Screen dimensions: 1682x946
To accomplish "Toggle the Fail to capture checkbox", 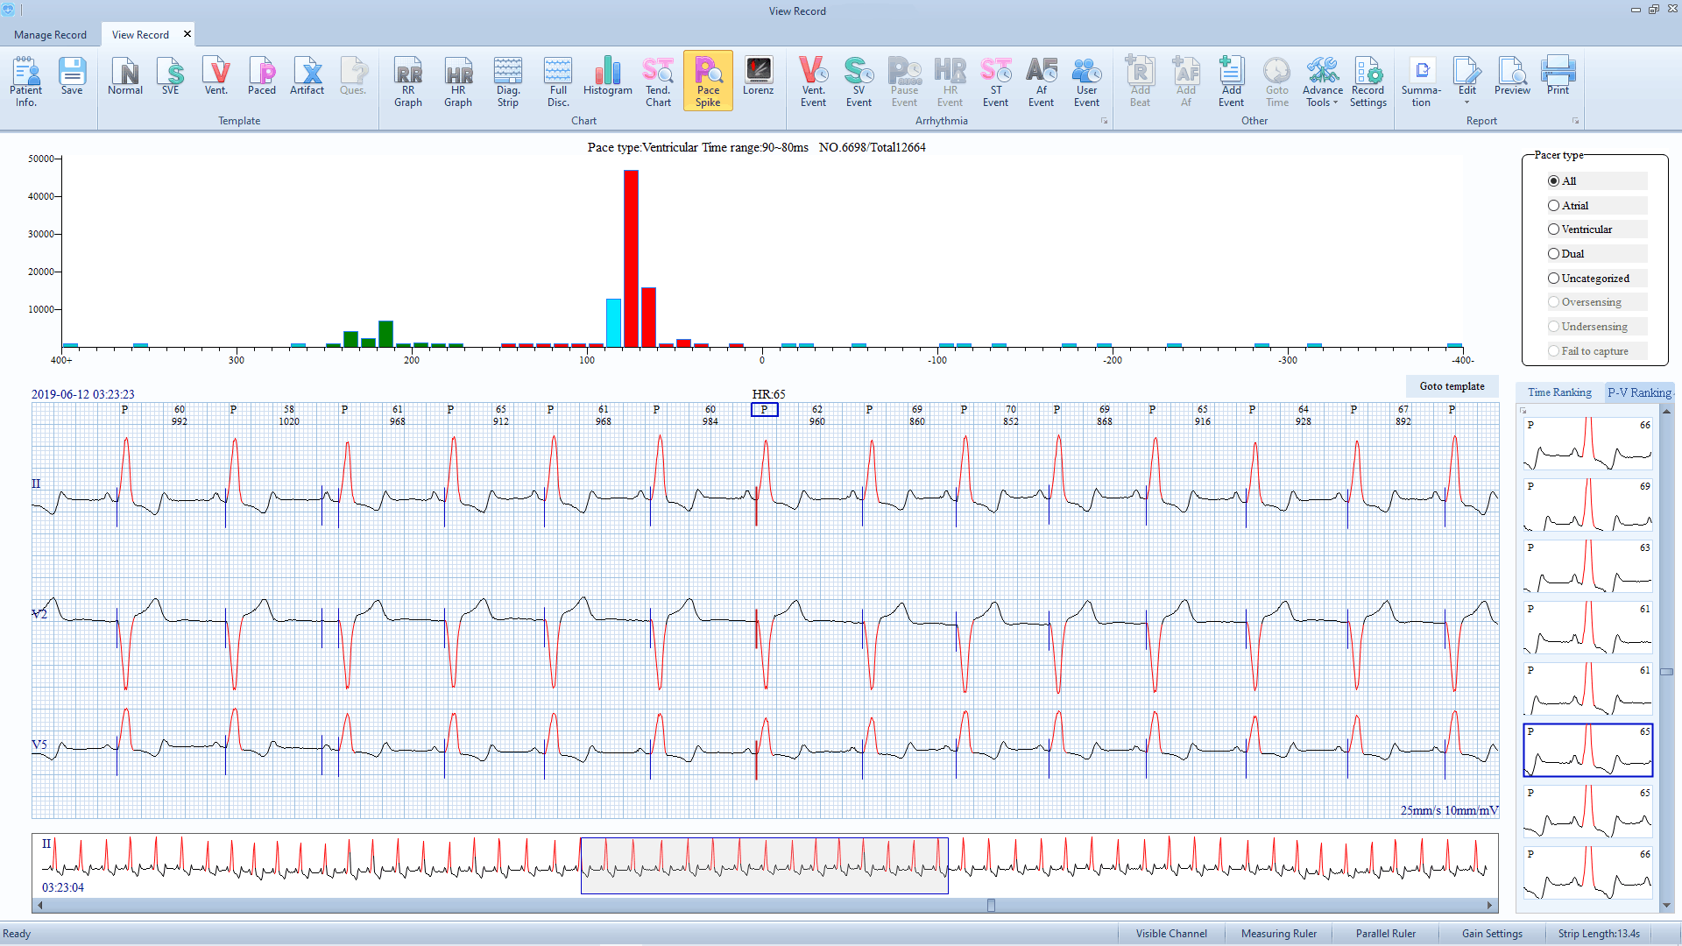I will (1554, 350).
